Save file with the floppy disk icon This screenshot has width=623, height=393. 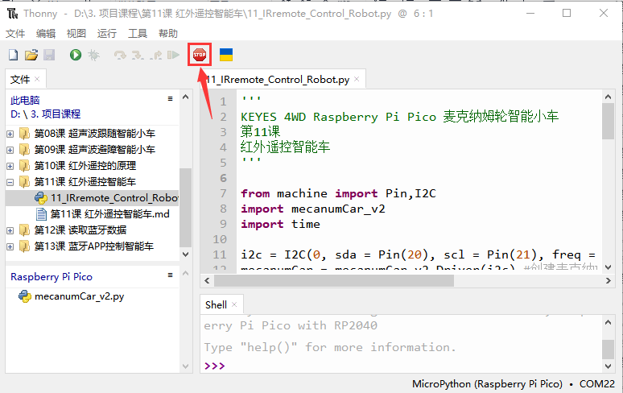[49, 55]
